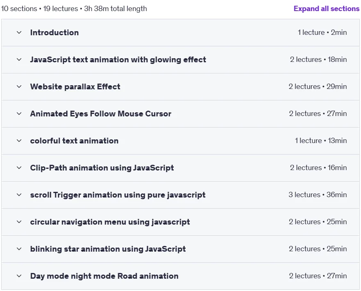Image resolution: width=361 pixels, height=291 pixels.
Task: Expand chevron beside JavaScript text animation section
Action: point(19,59)
